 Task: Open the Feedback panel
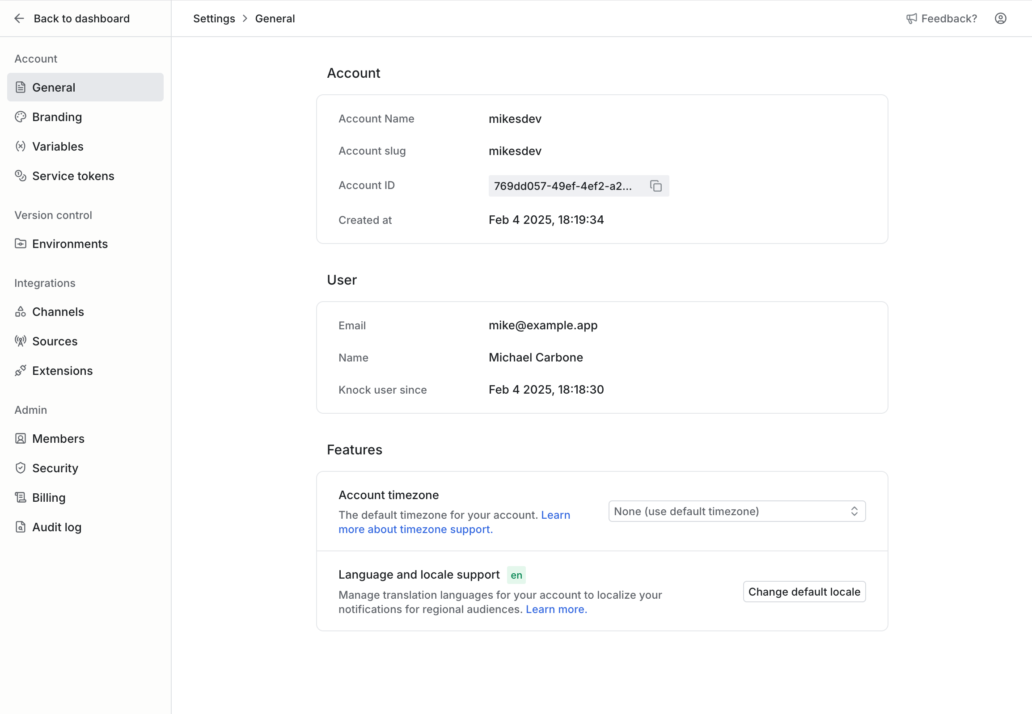point(942,18)
